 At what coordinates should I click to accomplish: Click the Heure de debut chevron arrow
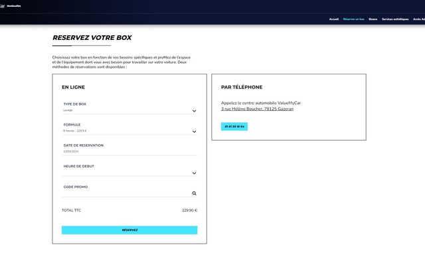click(x=194, y=173)
